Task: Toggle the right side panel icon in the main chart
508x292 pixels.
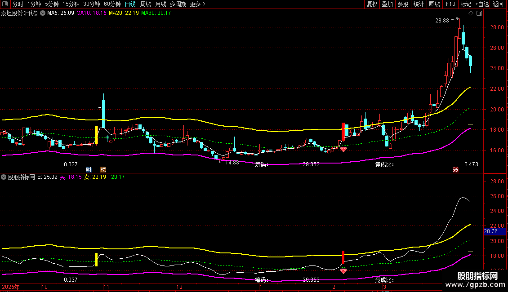Action: click(x=479, y=13)
